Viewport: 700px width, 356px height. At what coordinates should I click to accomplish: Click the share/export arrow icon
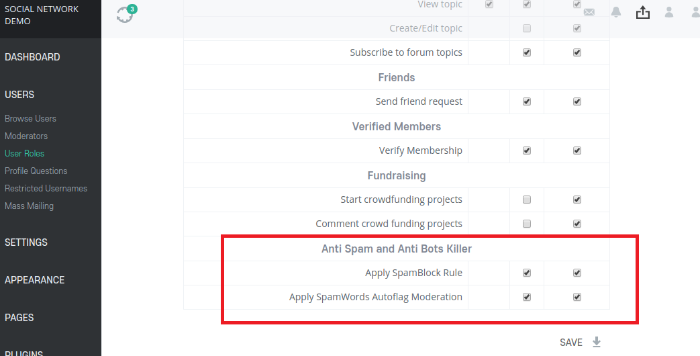(x=643, y=12)
